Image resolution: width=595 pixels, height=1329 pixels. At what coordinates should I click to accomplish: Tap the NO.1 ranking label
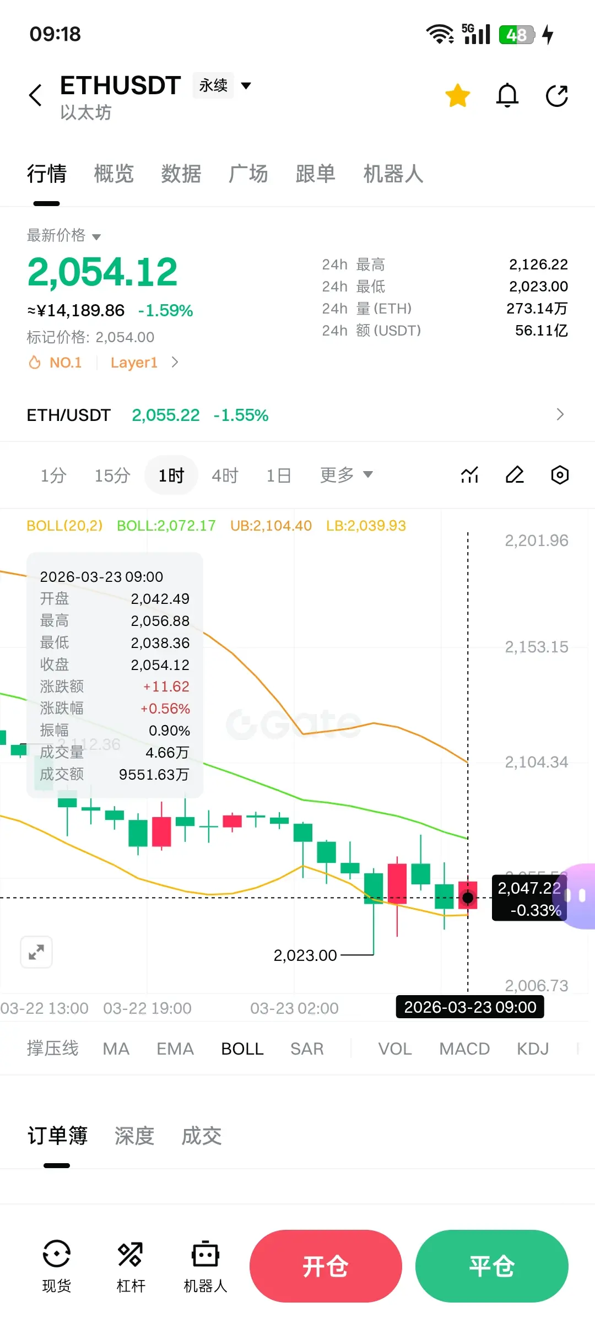(66, 362)
